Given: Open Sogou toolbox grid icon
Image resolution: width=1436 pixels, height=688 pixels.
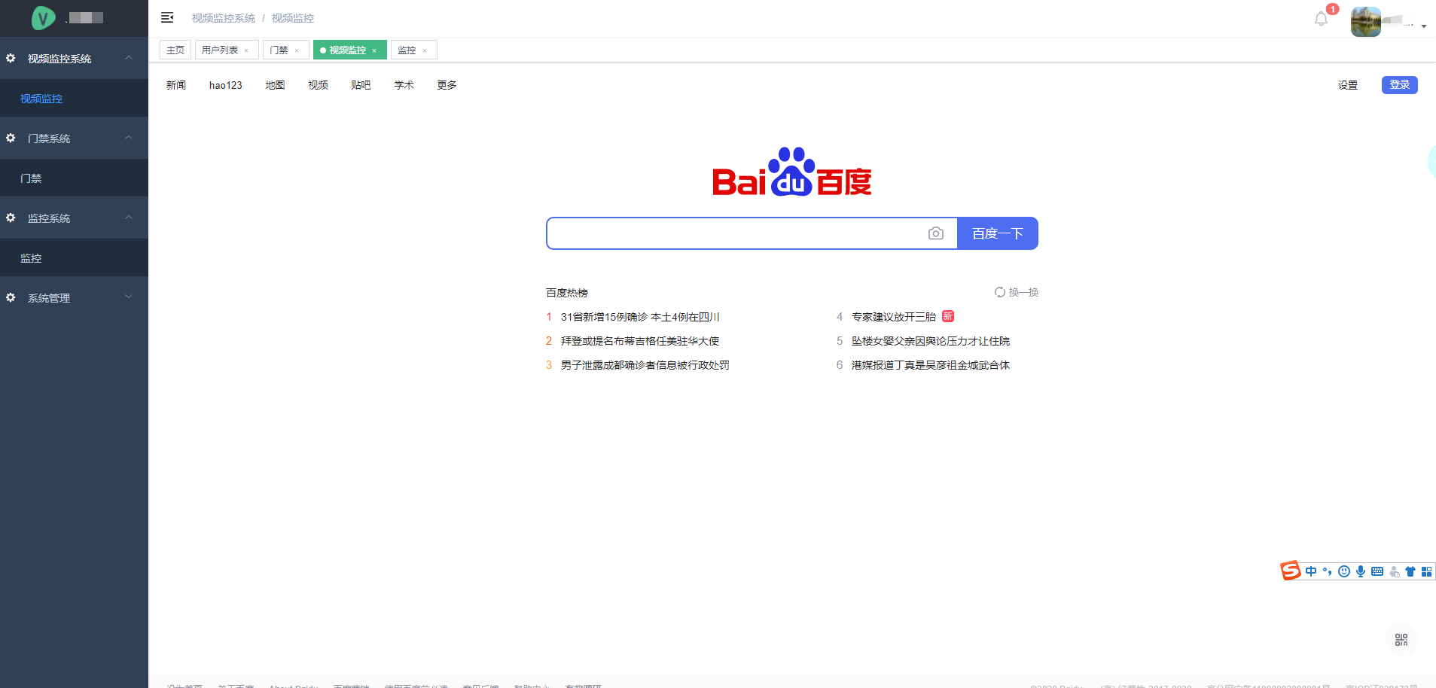Looking at the screenshot, I should (x=1425, y=571).
